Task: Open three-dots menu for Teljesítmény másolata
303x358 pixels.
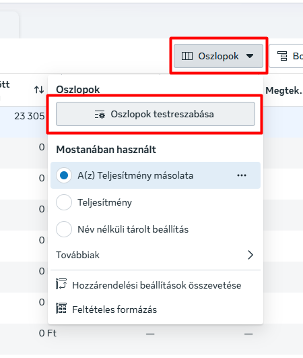Action: tap(242, 175)
